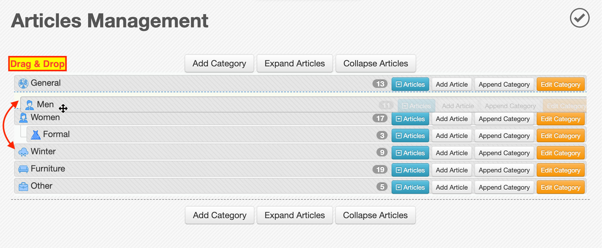Click the Furniture sofa icon
Viewport: 602px width, 248px height.
(x=23, y=169)
